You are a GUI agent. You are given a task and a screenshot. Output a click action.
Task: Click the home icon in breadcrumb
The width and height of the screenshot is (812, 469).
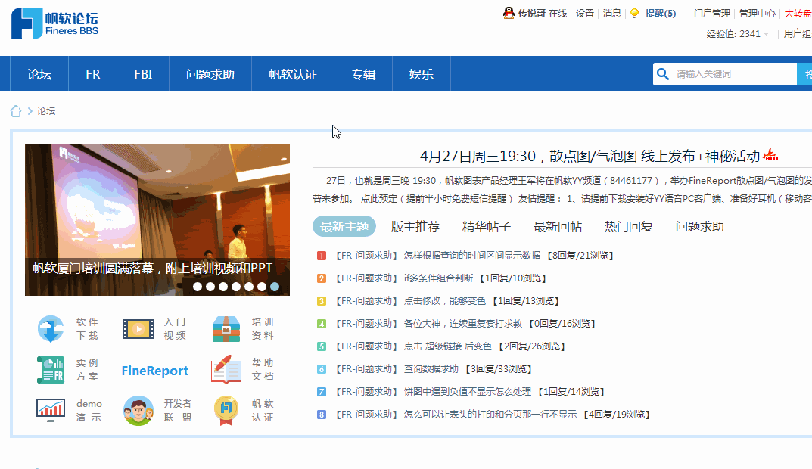coord(16,111)
